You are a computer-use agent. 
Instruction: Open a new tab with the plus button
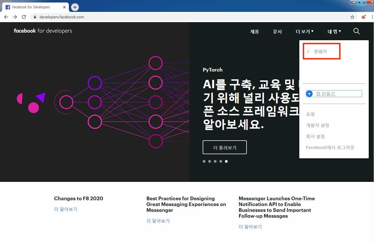pos(75,7)
